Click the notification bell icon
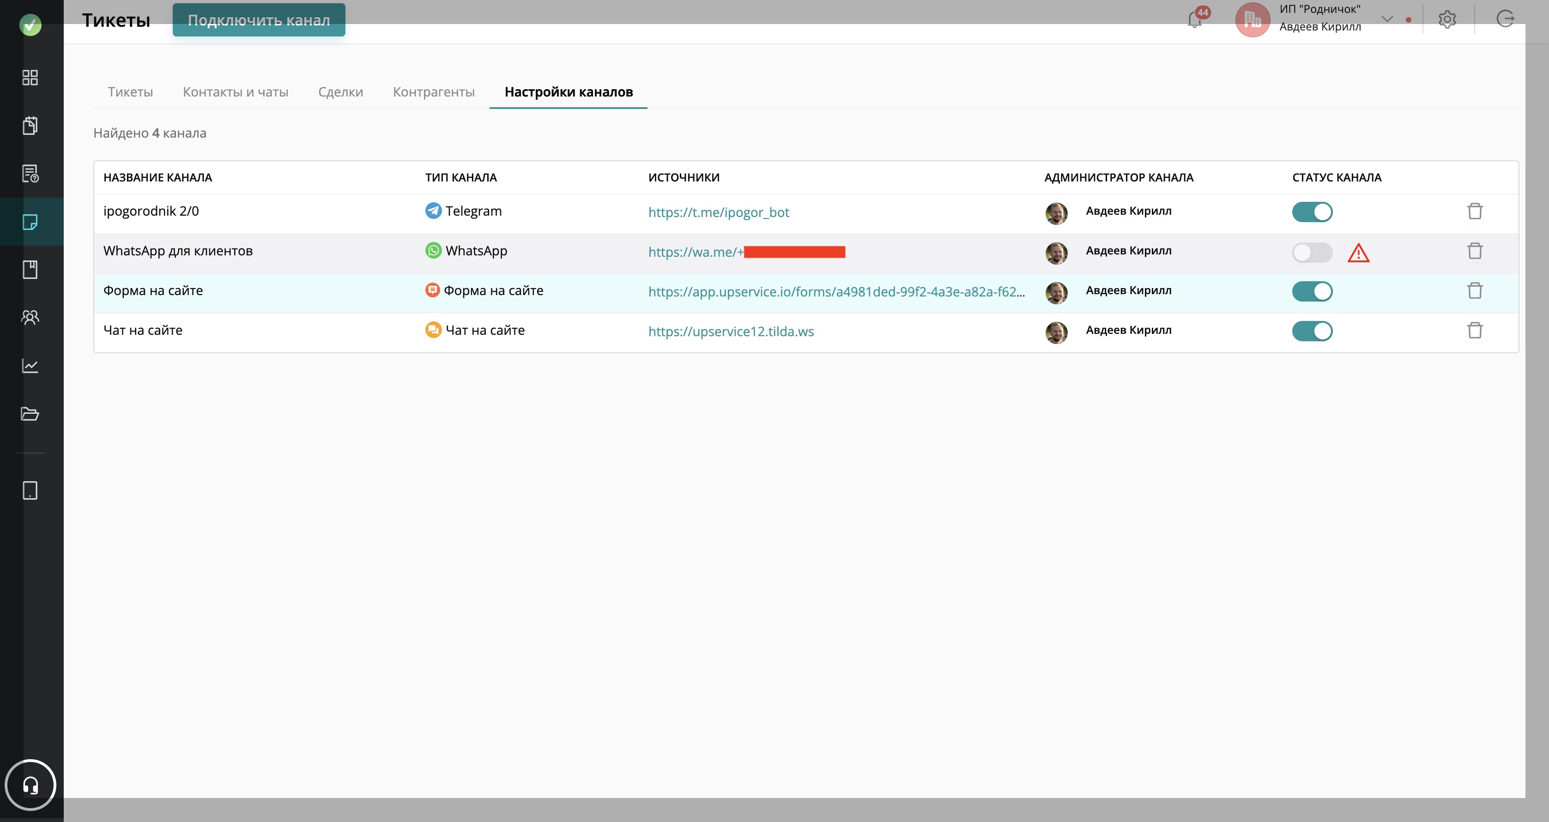Image resolution: width=1549 pixels, height=822 pixels. pyautogui.click(x=1195, y=20)
